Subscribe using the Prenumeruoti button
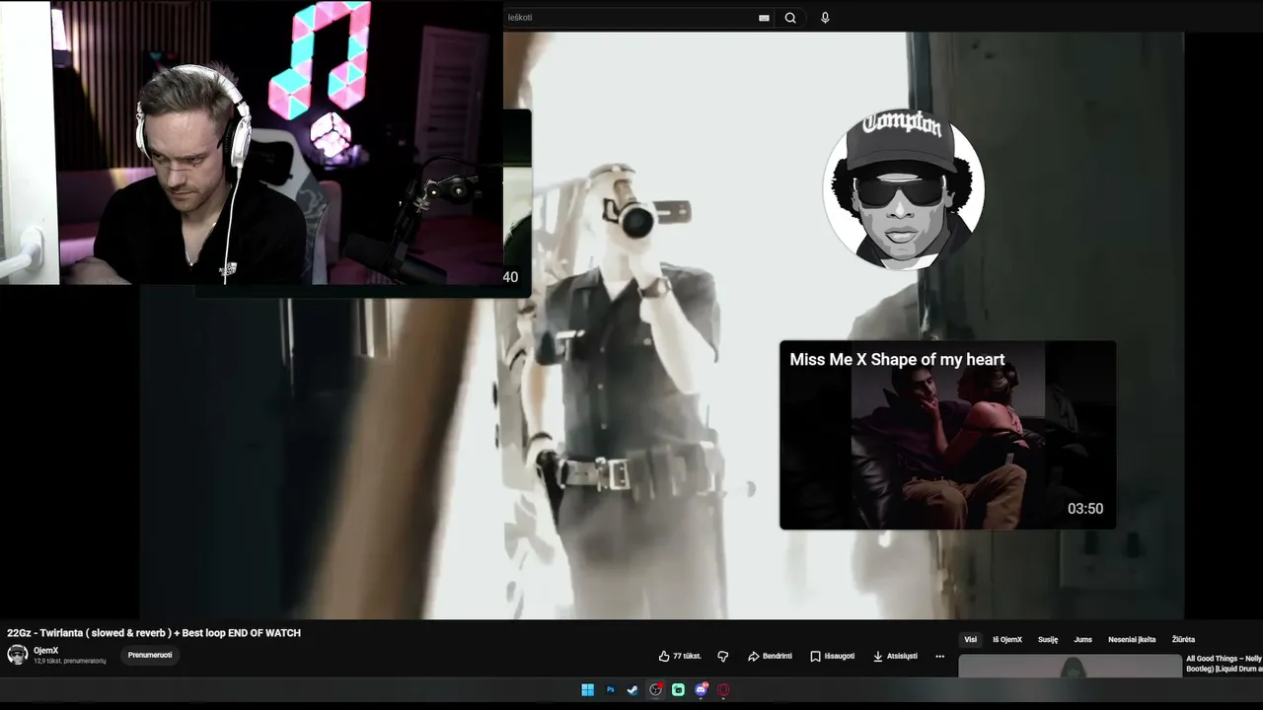1263x710 pixels. pos(150,655)
